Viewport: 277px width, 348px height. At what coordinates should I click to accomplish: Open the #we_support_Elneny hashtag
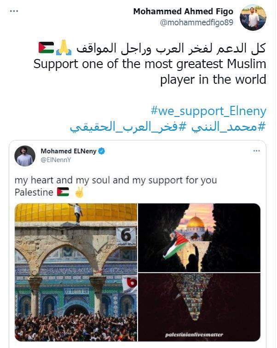pos(208,111)
